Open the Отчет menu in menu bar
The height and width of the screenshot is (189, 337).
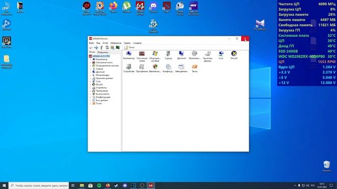point(105,43)
